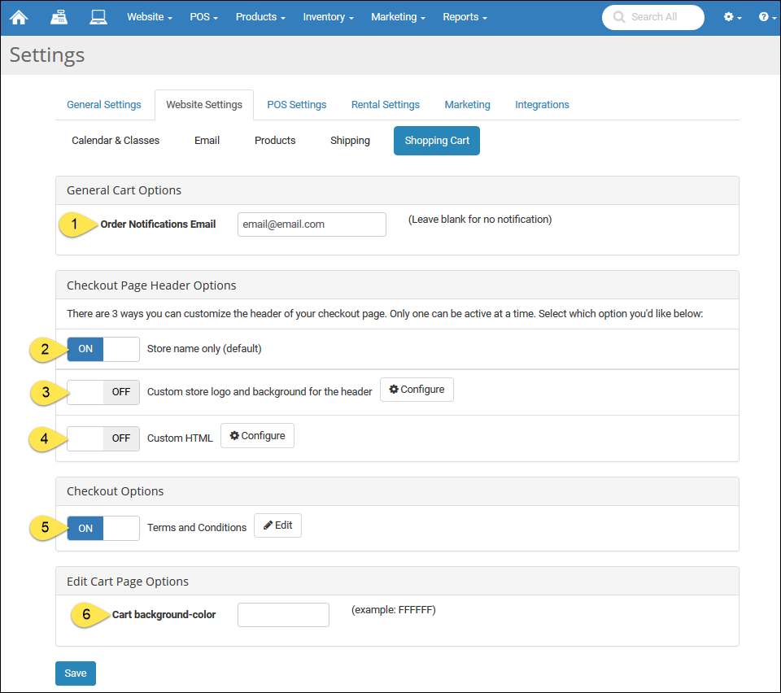Focus the Order Notifications Email field
Image resolution: width=781 pixels, height=693 pixels.
(312, 224)
